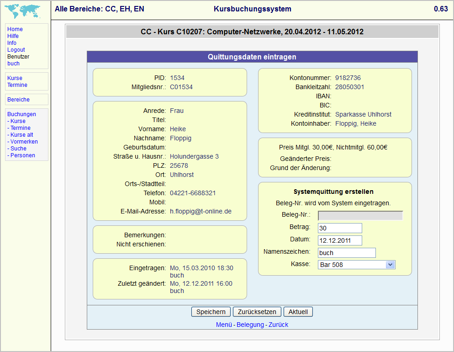The image size is (454, 352).
Task: Go to the Info page
Action: [11, 43]
